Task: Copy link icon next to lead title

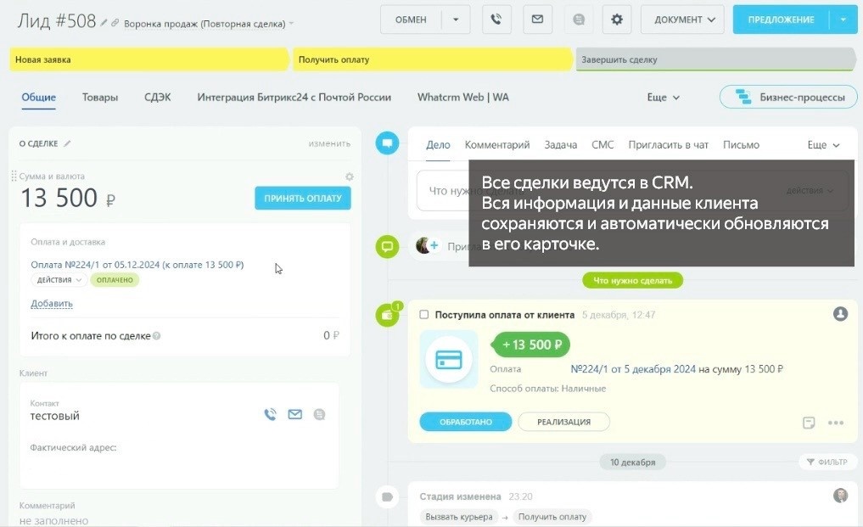Action: point(115,23)
